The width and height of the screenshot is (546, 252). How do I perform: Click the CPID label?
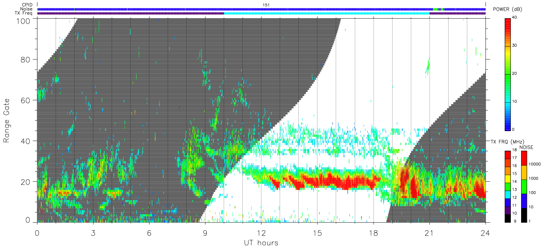[27, 5]
